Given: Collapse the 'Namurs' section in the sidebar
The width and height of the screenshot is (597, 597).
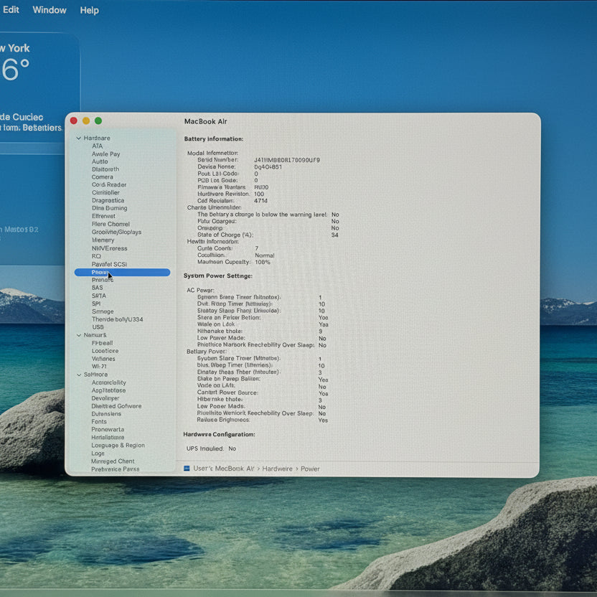Looking at the screenshot, I should 79,335.
